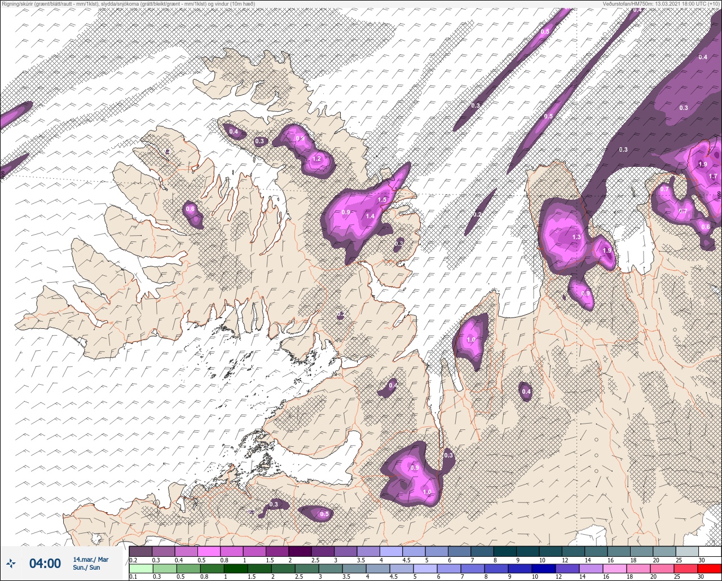Image resolution: width=722 pixels, height=581 pixels.
Task: Pick the pale green lower-scale swatch starting at 0.1
Action: tap(140, 569)
